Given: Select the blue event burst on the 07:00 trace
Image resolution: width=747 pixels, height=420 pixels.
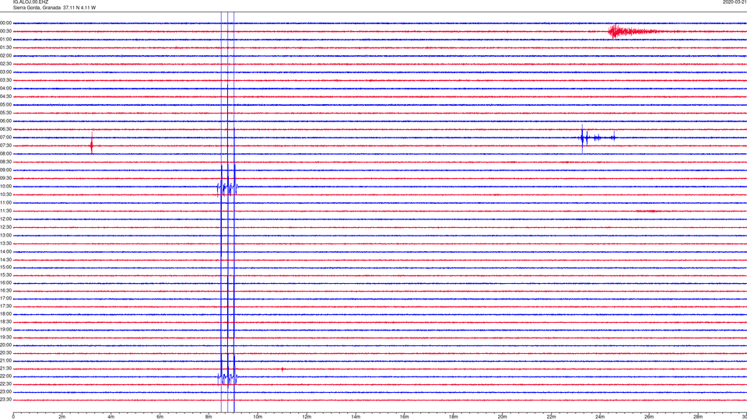Looking at the screenshot, I should [598, 138].
